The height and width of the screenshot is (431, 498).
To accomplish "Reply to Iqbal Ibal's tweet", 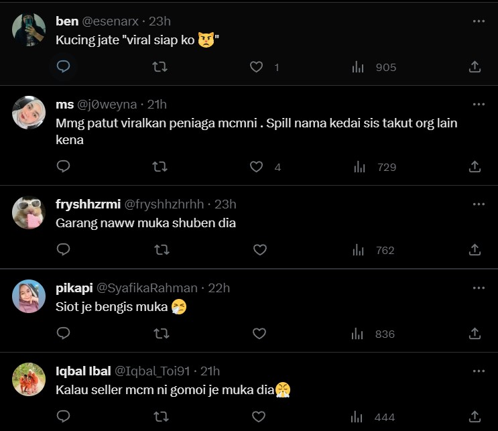I will coord(64,417).
